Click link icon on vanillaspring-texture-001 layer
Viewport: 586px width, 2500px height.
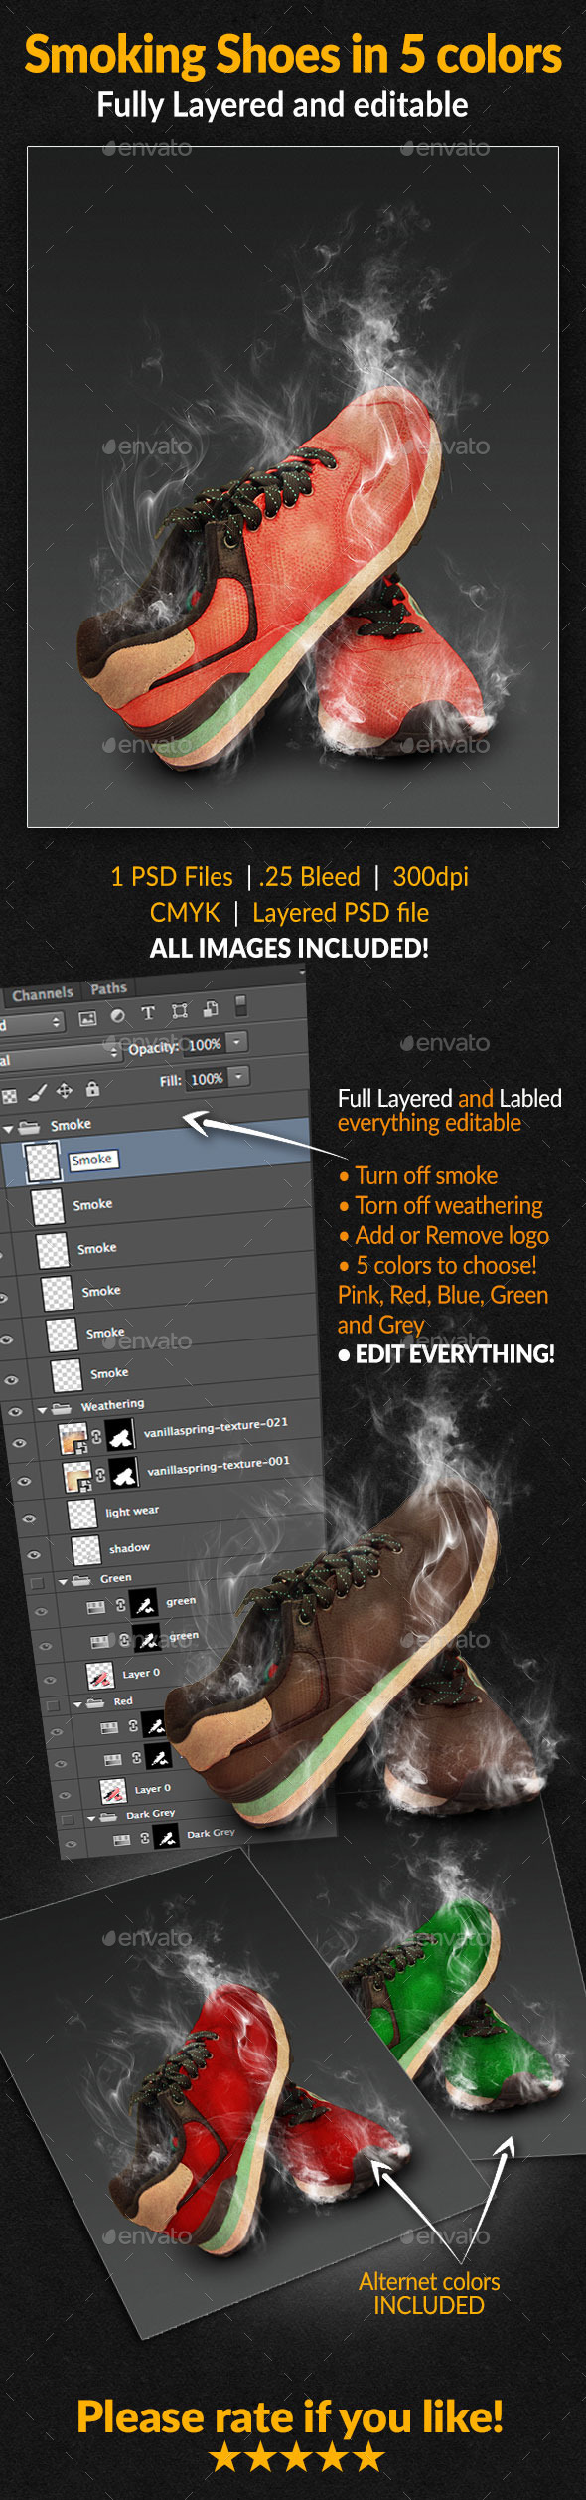click(100, 1475)
